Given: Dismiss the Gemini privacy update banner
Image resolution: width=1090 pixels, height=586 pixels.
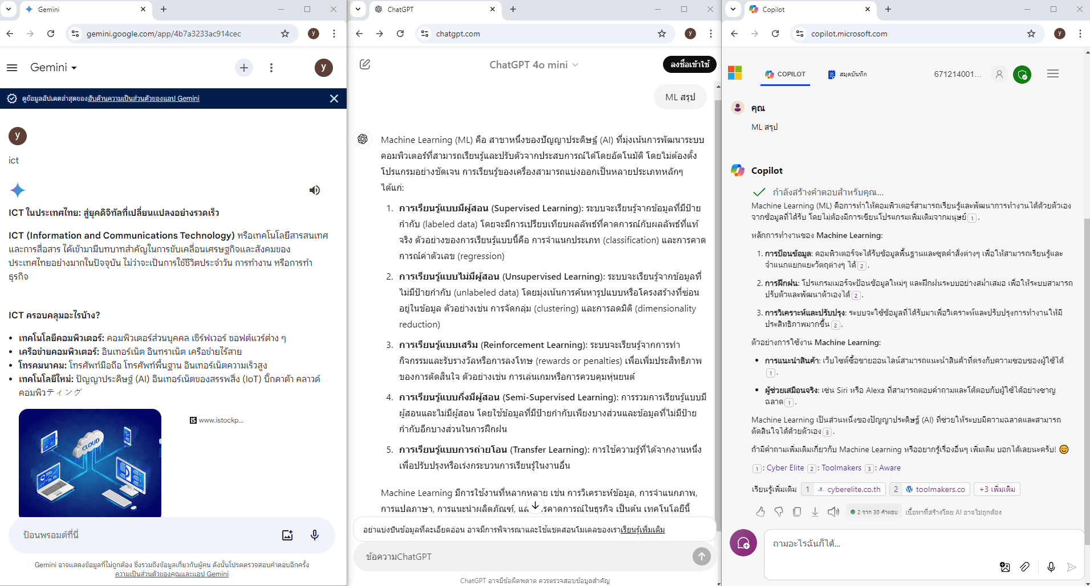Looking at the screenshot, I should point(334,99).
